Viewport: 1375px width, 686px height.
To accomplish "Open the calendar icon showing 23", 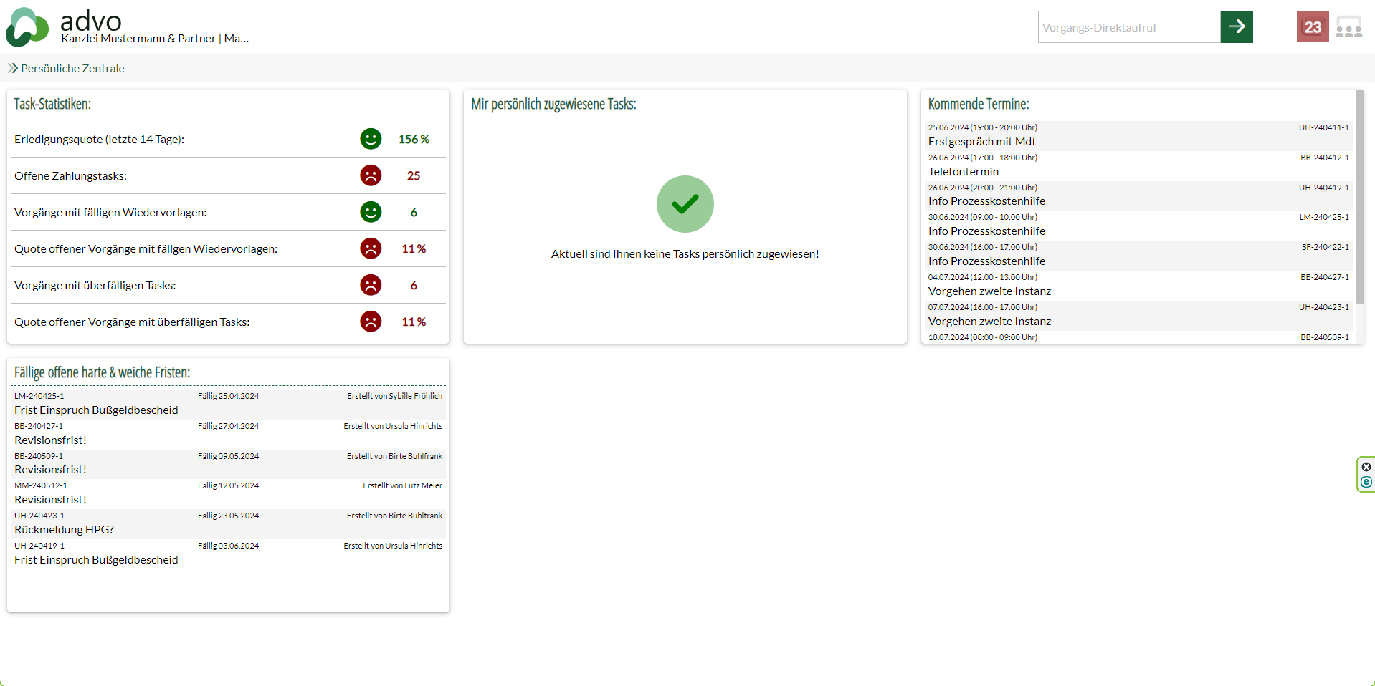I will 1312,27.
